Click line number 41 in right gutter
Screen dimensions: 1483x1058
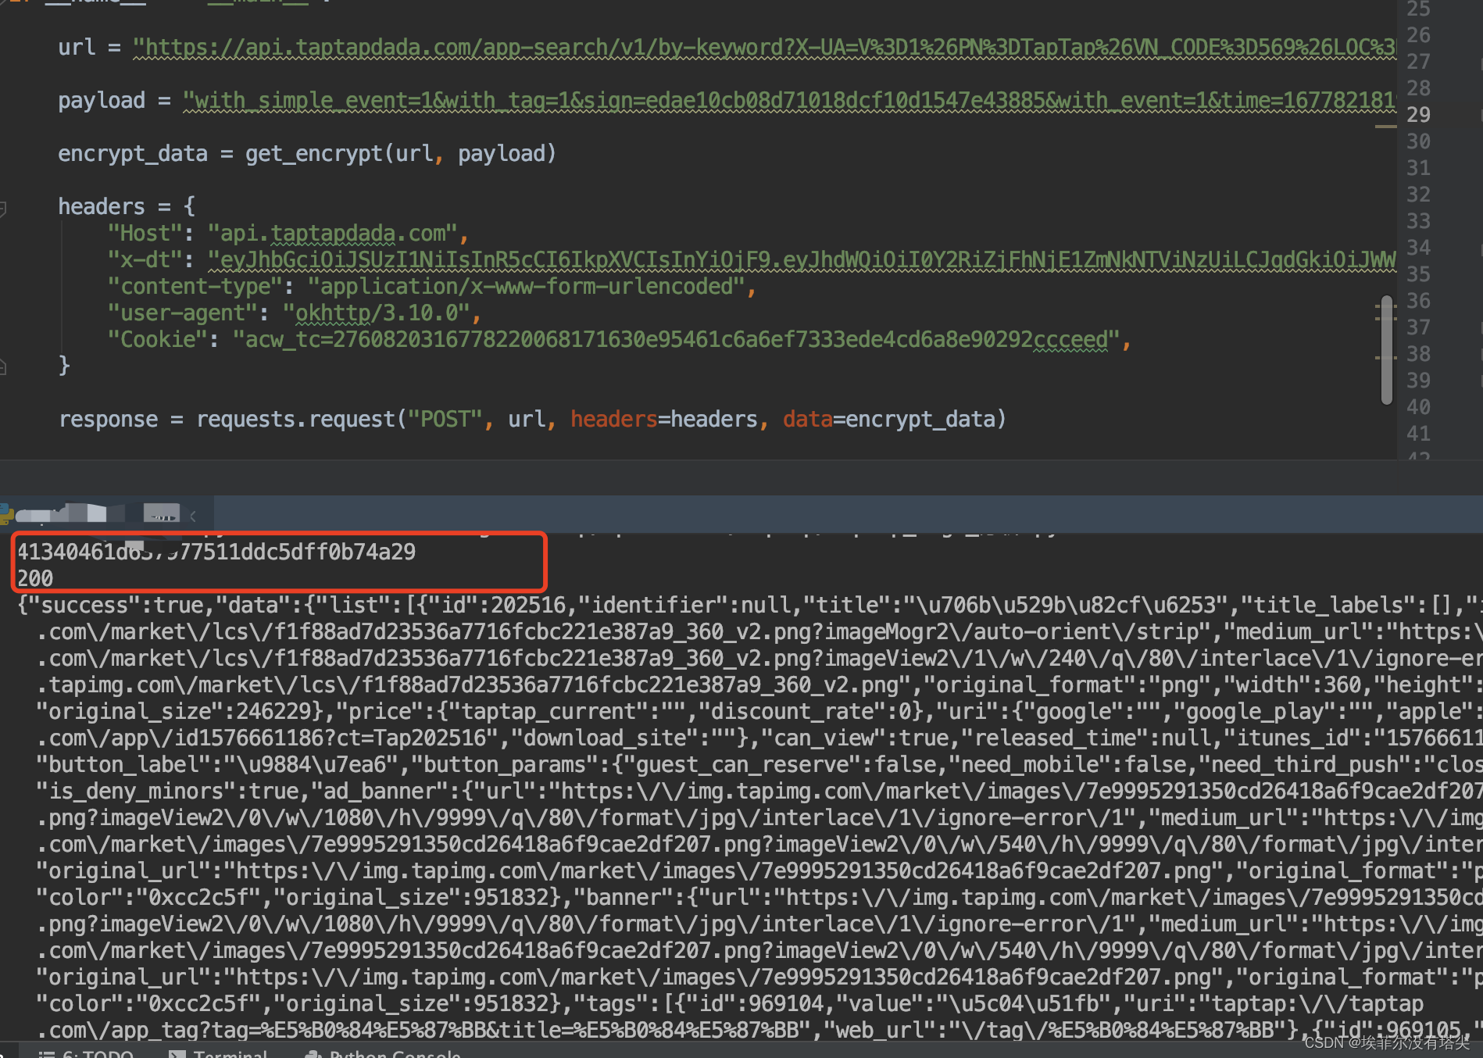(1418, 434)
